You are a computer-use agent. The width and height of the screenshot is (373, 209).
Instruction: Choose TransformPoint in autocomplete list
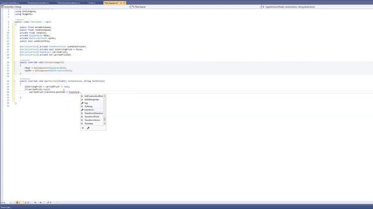tap(92, 117)
